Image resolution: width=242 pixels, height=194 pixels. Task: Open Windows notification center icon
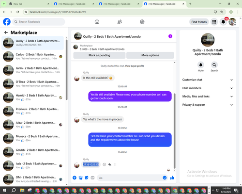pos(236,190)
